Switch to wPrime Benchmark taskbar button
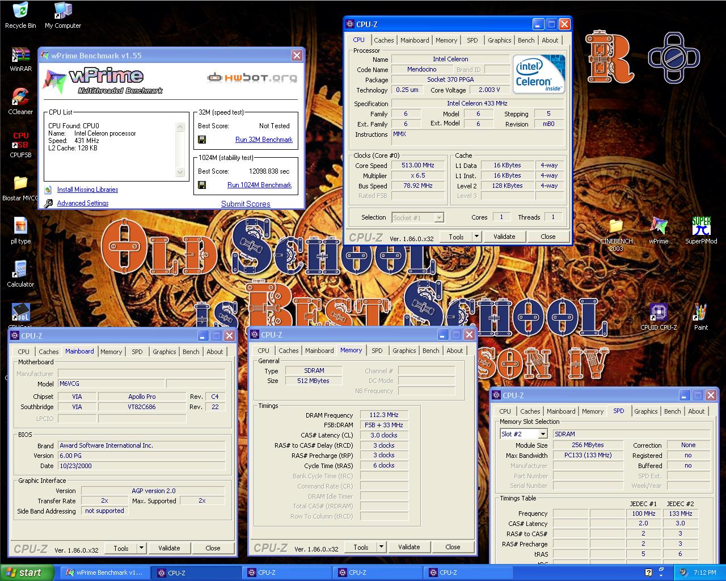The width and height of the screenshot is (726, 581). click(104, 572)
